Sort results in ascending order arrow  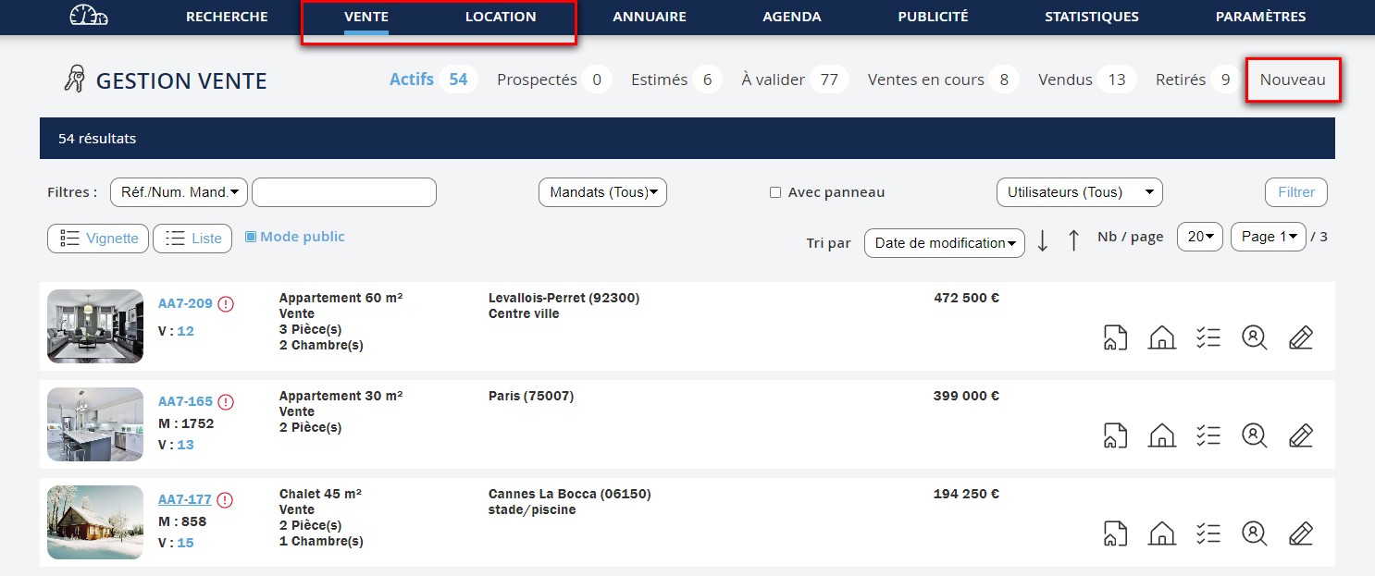[1073, 240]
